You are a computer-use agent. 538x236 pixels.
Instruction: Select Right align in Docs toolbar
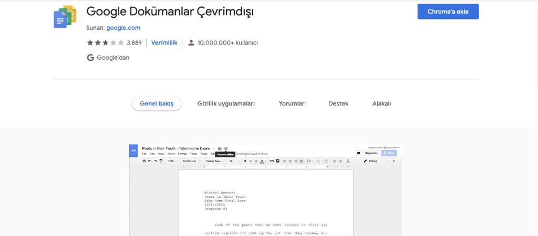[x=296, y=161]
